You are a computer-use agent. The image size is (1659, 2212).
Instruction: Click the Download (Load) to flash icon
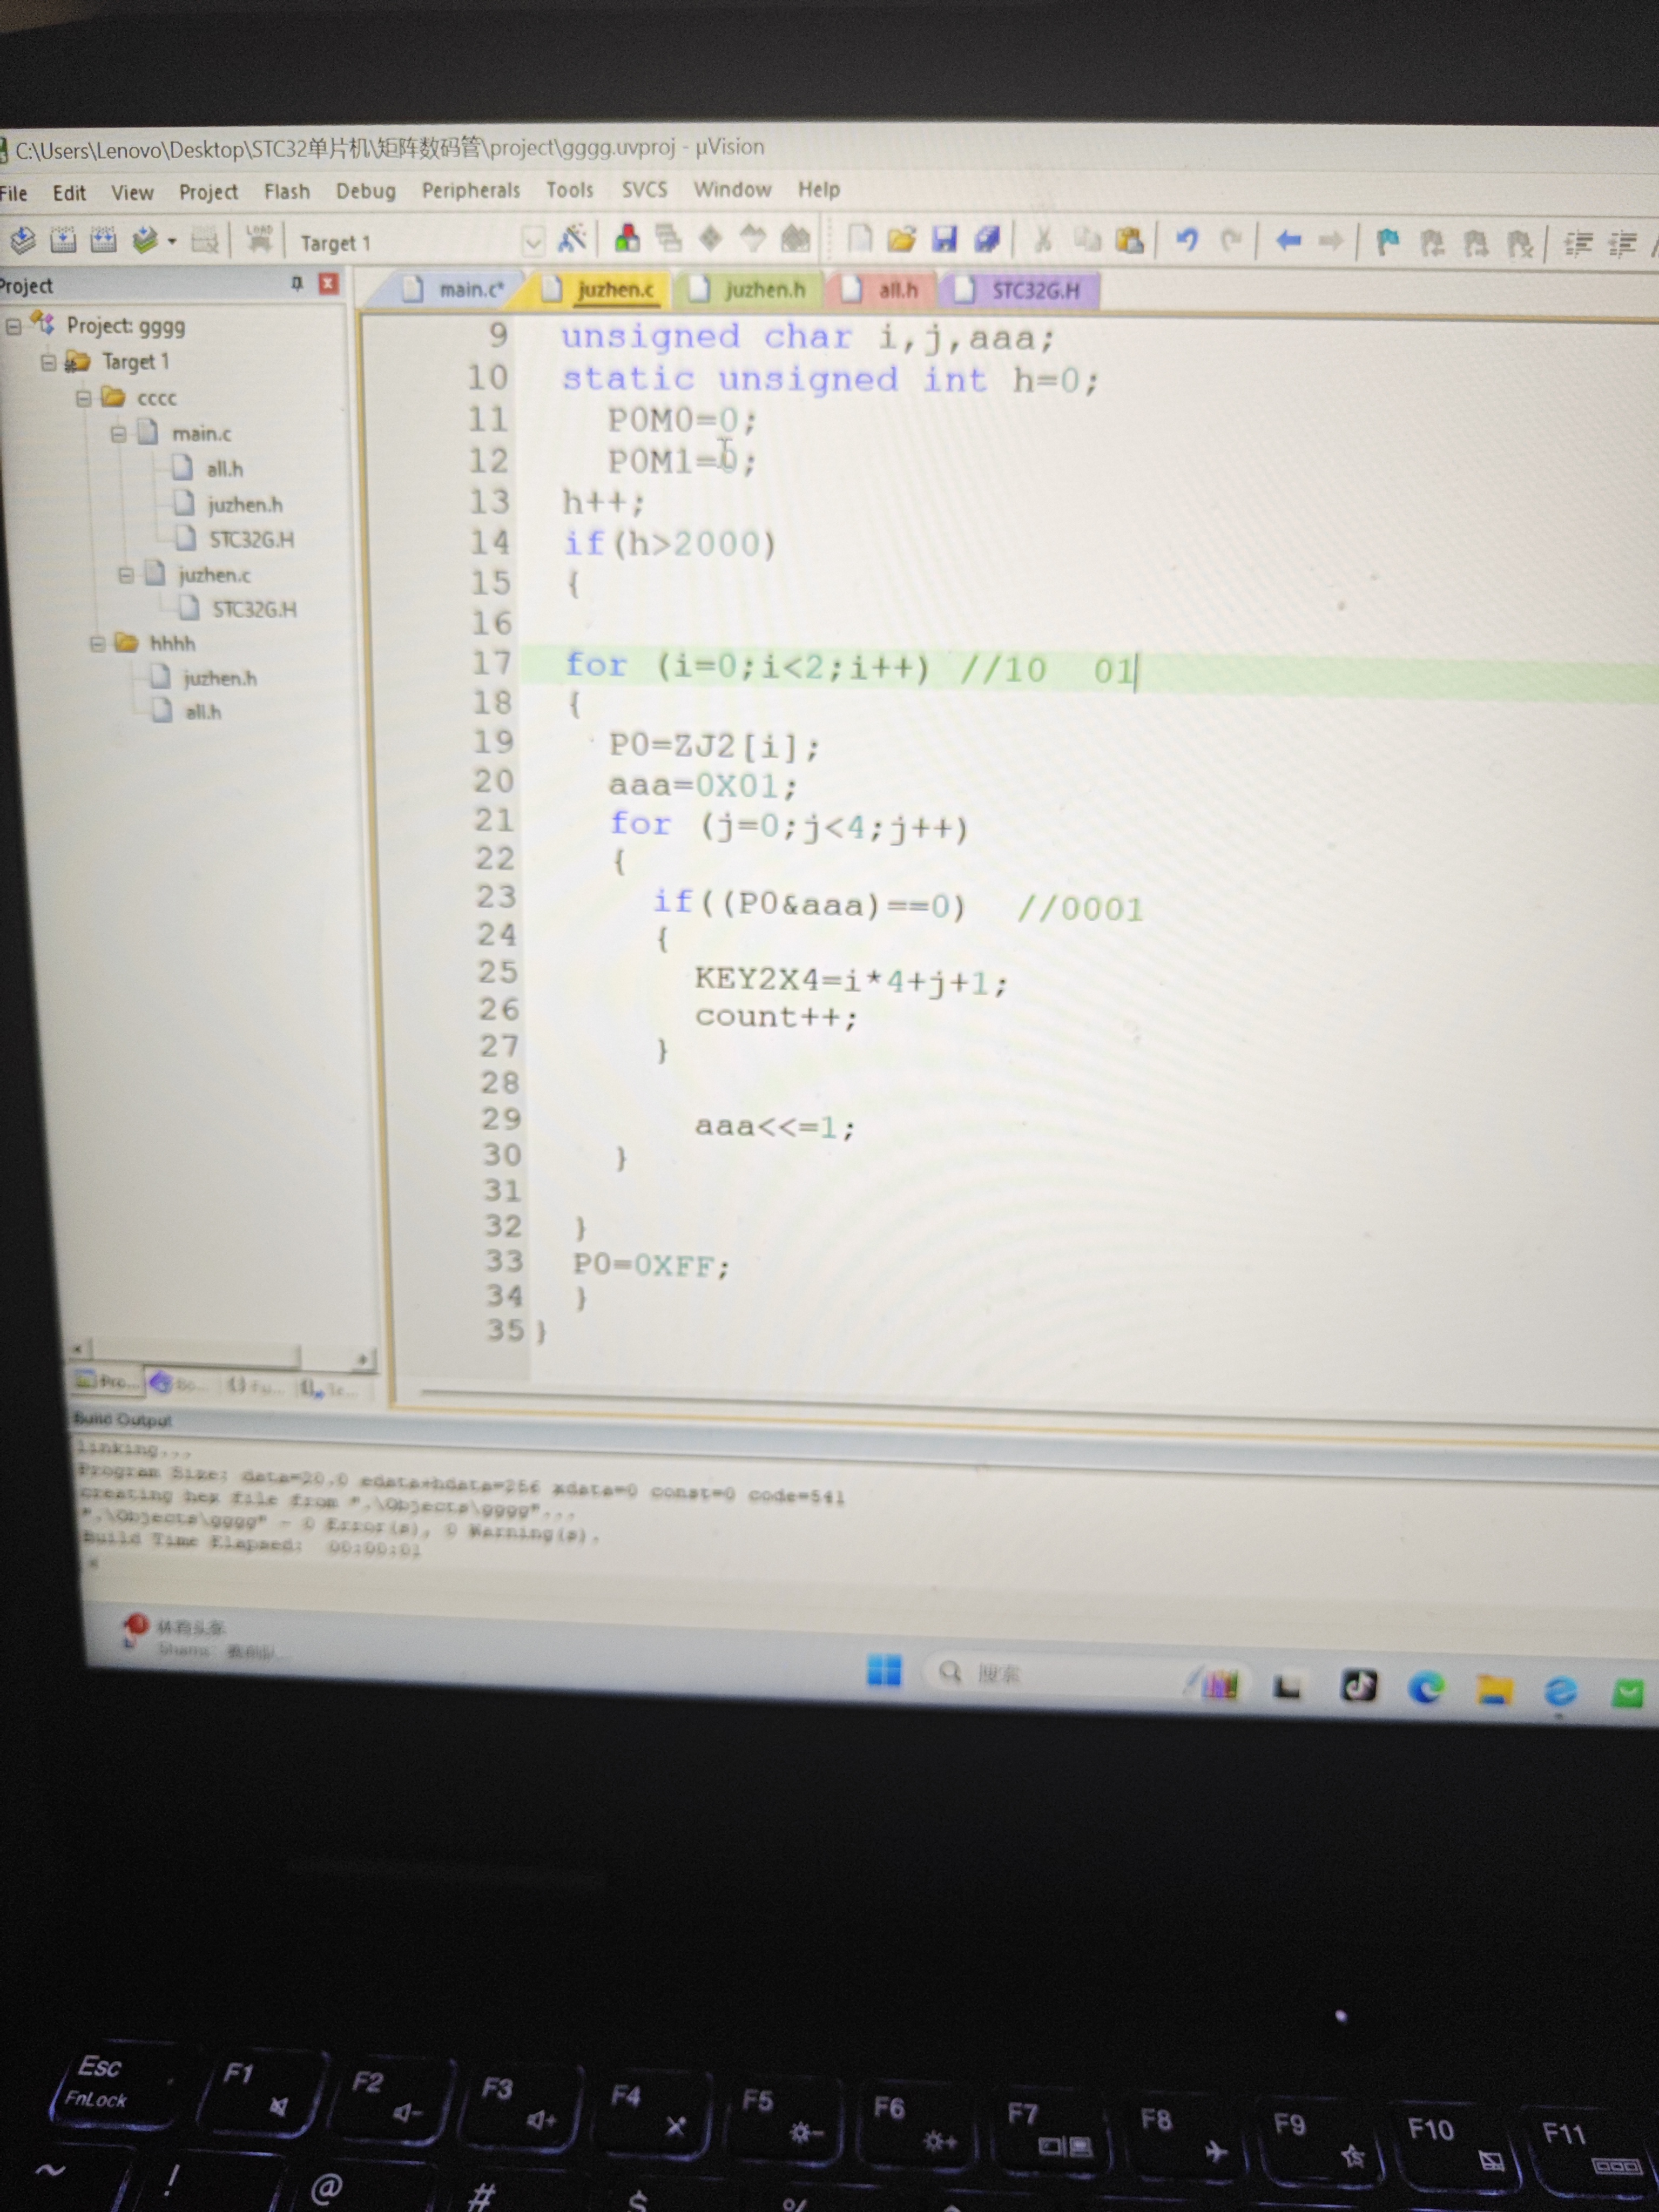point(259,240)
